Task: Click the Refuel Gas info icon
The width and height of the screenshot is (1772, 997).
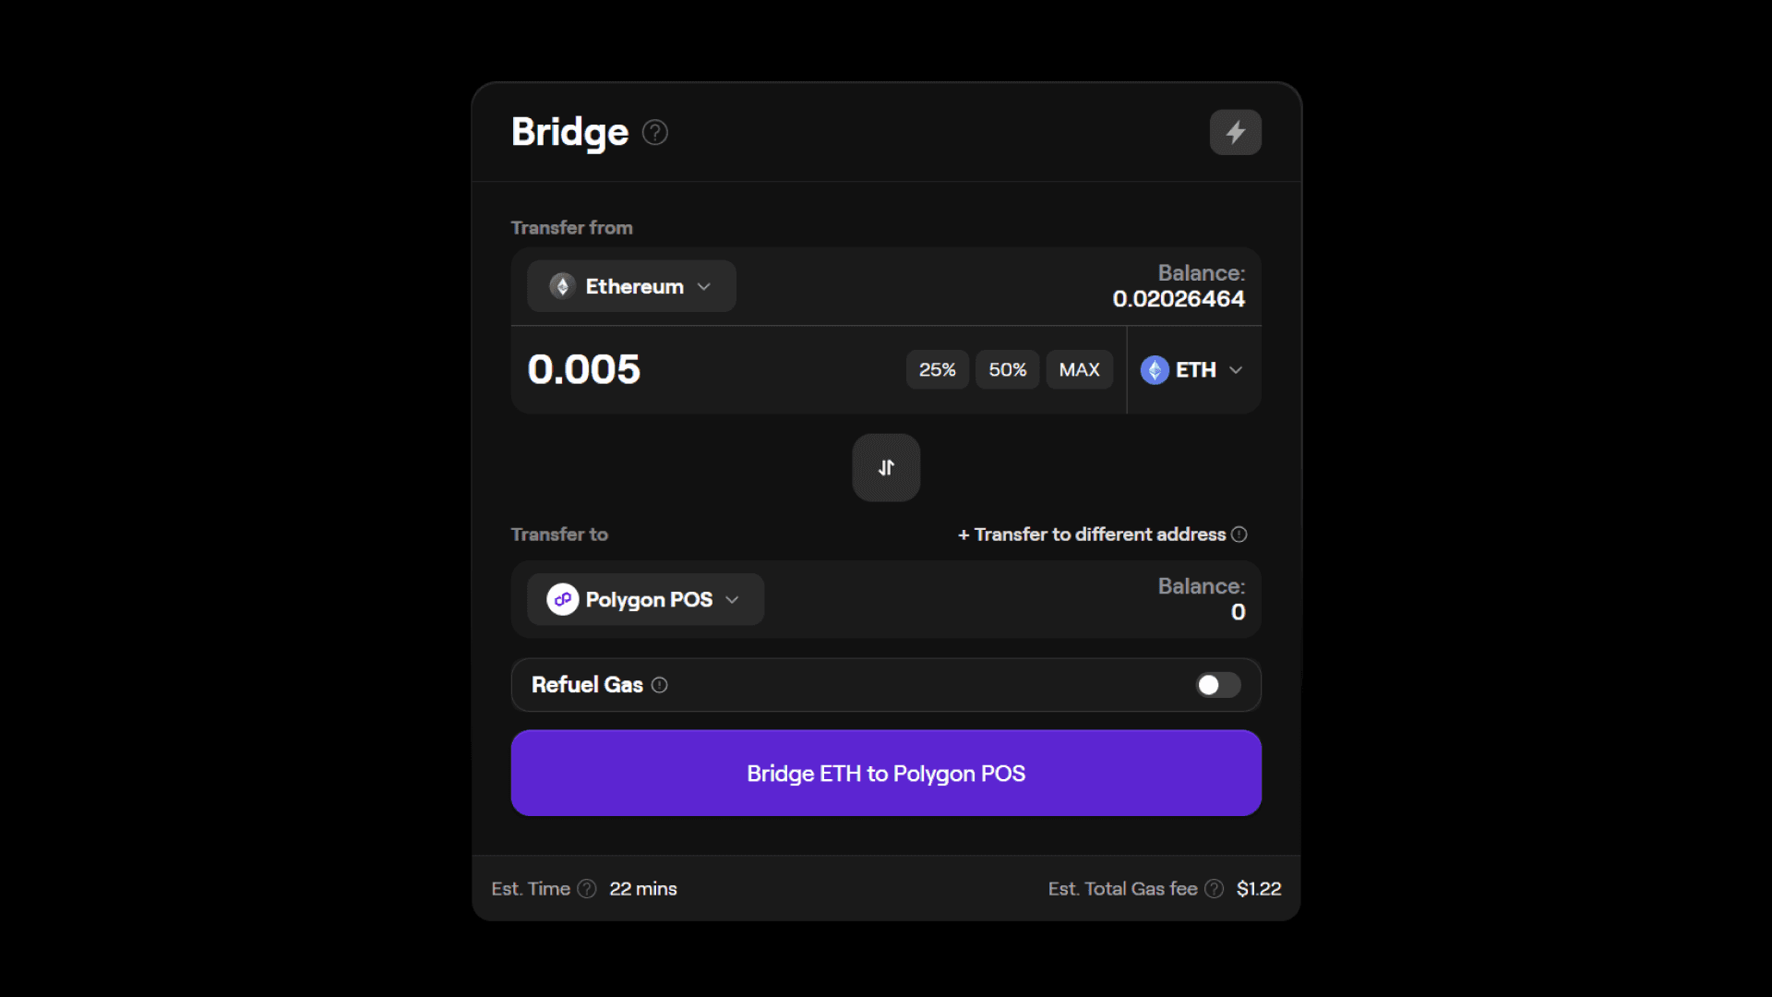Action: [x=660, y=685]
